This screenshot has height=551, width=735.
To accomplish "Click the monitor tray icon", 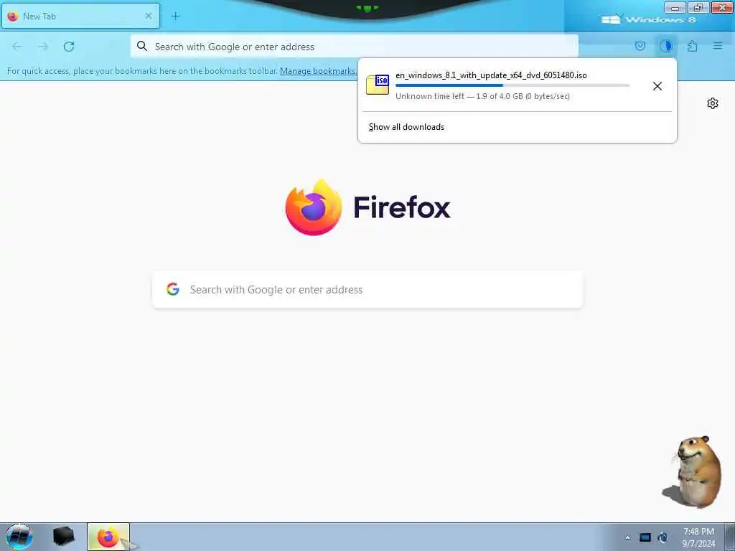I will [x=645, y=537].
